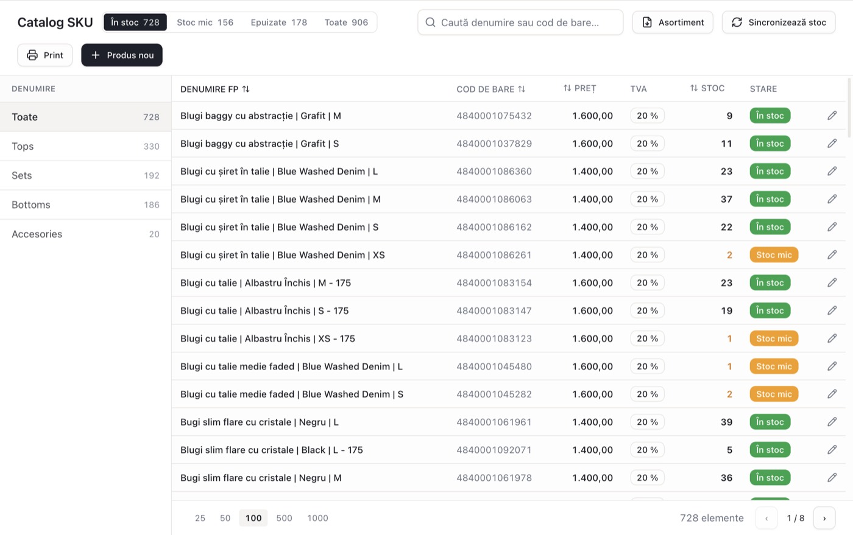Edit the Blue Washed Denim XS row

point(832,255)
